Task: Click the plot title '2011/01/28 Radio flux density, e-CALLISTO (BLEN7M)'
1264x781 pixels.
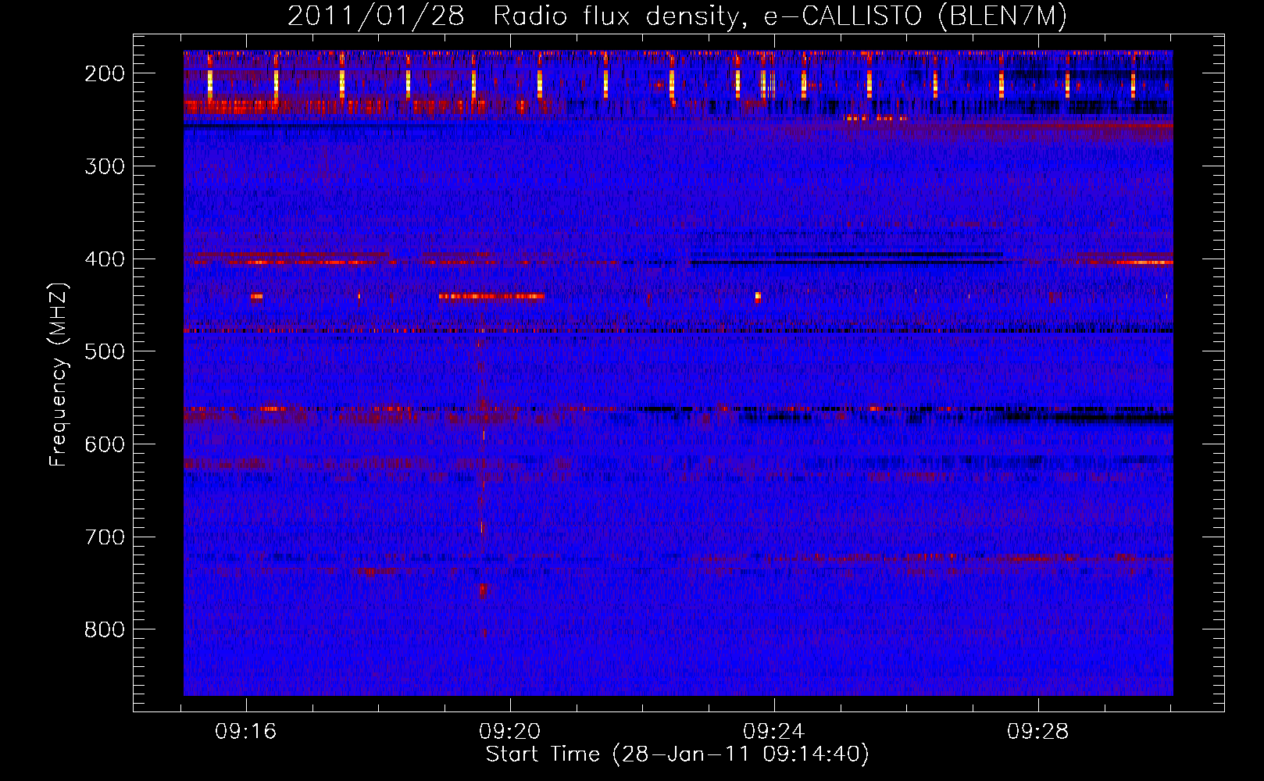Action: click(x=677, y=16)
